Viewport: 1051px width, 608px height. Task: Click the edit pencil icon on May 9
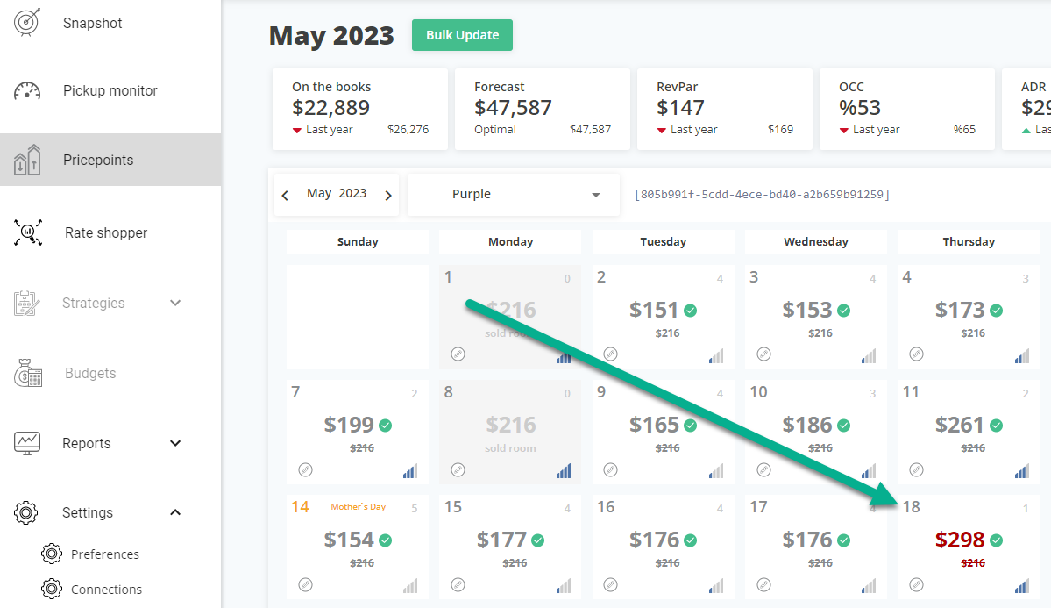[x=611, y=469]
